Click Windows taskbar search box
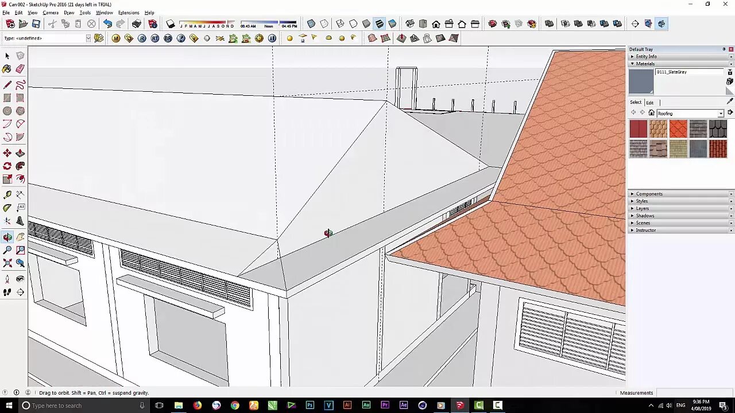 pos(83,406)
